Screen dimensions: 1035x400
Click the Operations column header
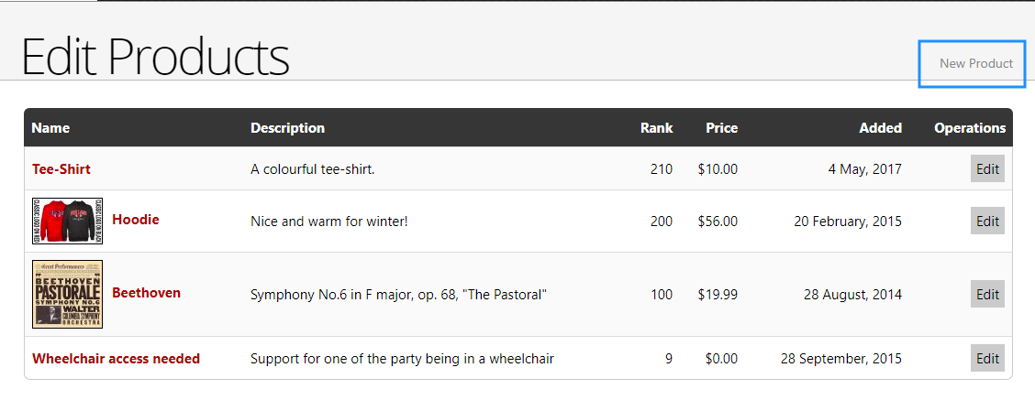point(970,128)
